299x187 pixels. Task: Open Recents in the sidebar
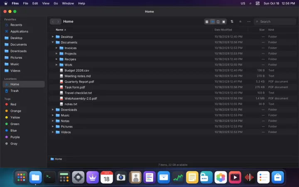(x=24, y=25)
